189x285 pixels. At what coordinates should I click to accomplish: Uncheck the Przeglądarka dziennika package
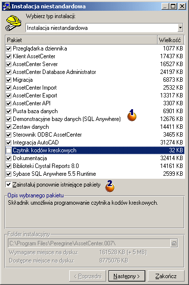click(x=8, y=48)
